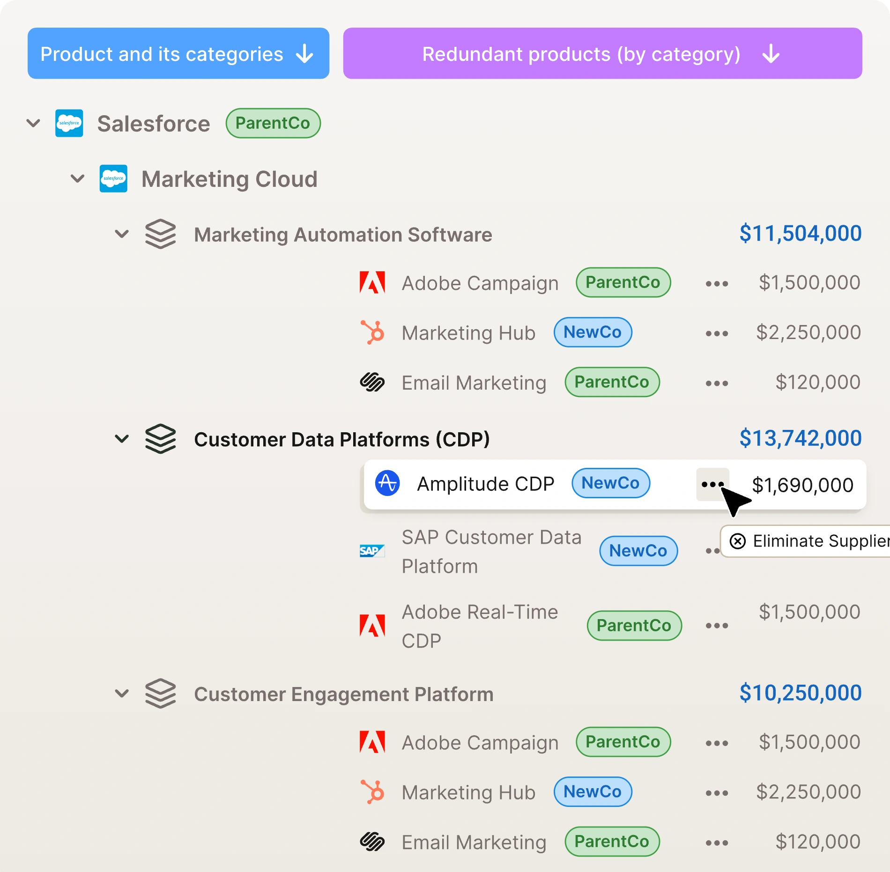This screenshot has height=872, width=890.
Task: Toggle the NewCo badge on Marketing Hub
Action: 593,333
